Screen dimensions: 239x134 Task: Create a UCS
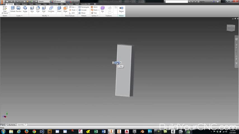coord(72,13)
